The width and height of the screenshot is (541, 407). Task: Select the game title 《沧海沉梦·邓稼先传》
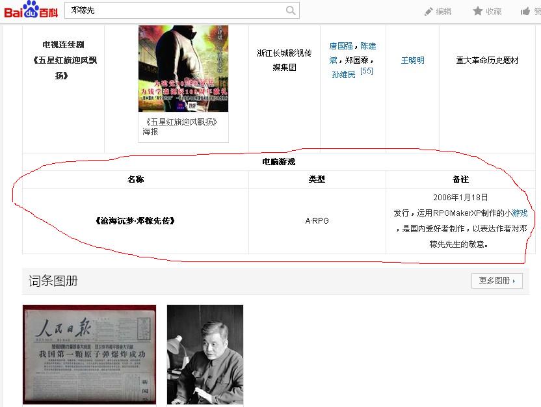[135, 221]
